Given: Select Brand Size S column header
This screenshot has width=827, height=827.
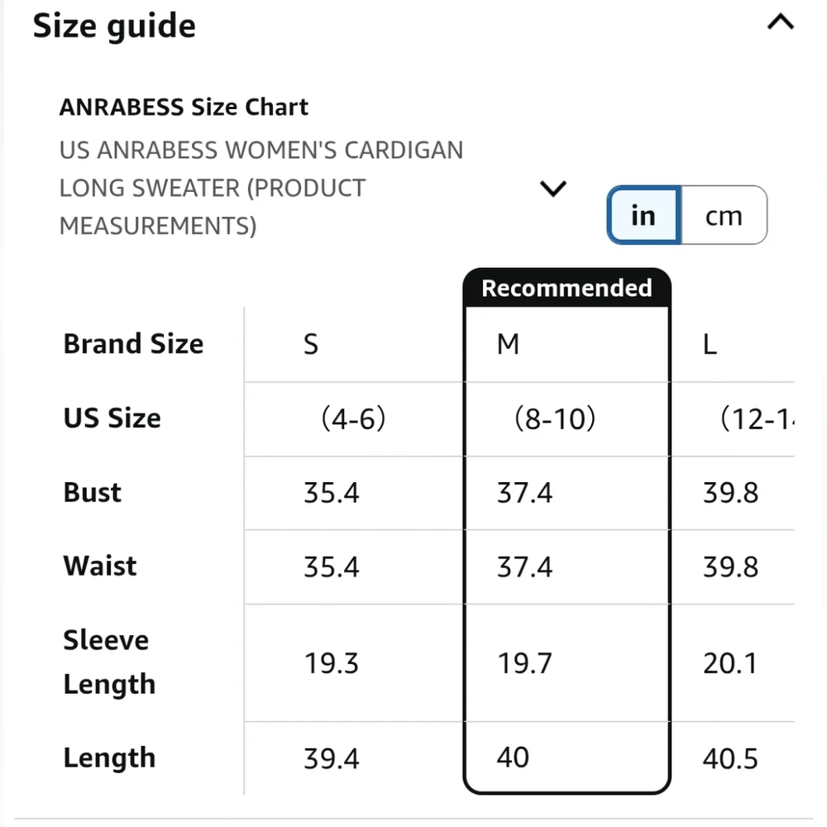Looking at the screenshot, I should [x=311, y=344].
